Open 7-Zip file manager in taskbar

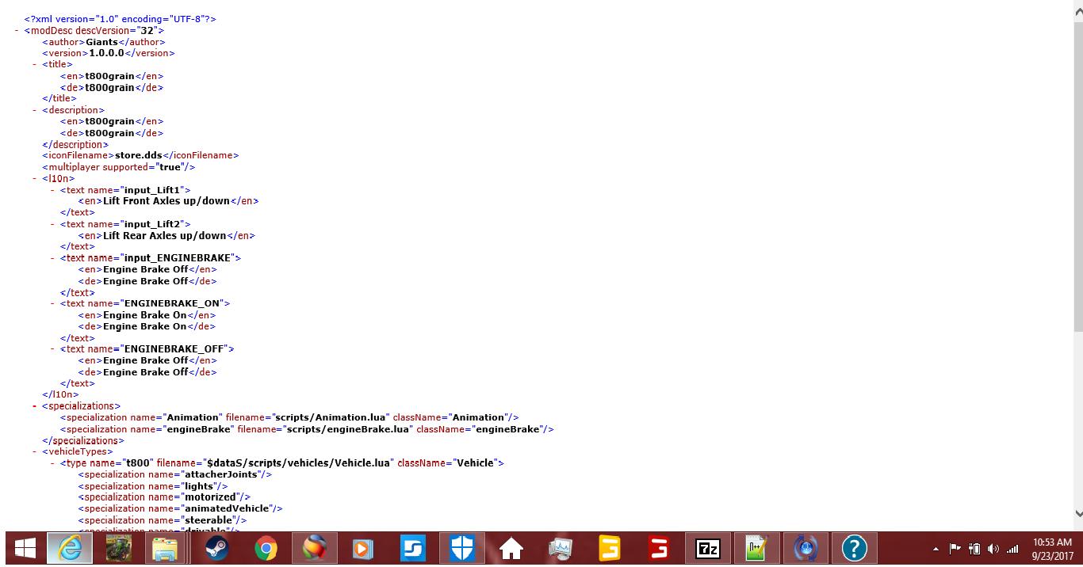(x=707, y=548)
